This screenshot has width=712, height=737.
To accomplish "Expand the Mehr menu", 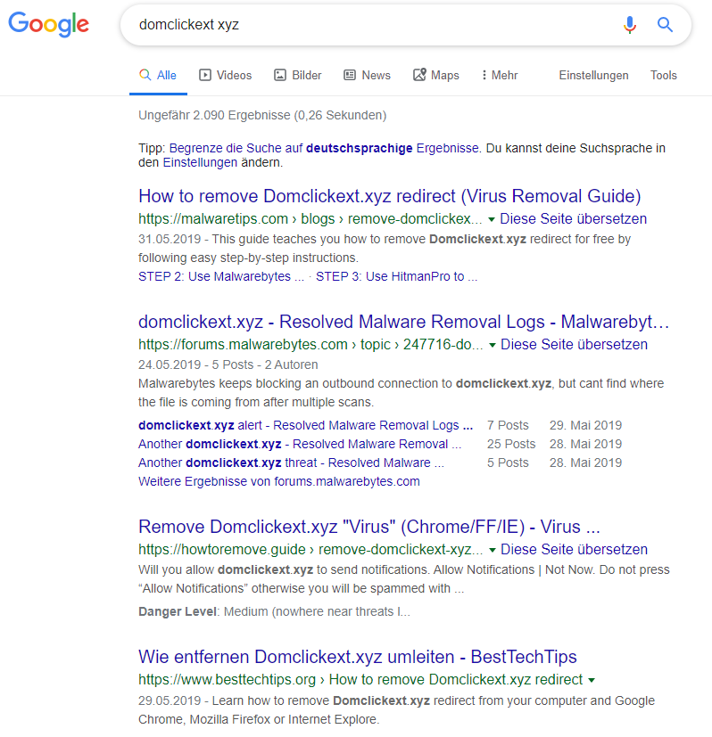I will [x=500, y=75].
